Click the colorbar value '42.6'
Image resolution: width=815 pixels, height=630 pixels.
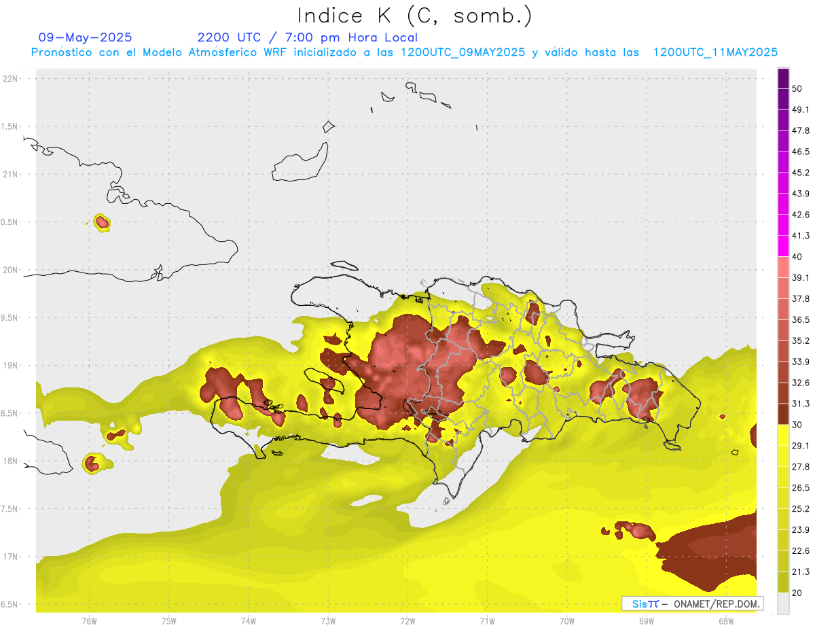pyautogui.click(x=801, y=215)
